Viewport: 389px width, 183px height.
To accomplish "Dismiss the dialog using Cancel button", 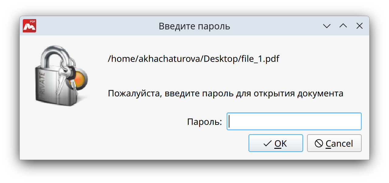I will tap(334, 143).
